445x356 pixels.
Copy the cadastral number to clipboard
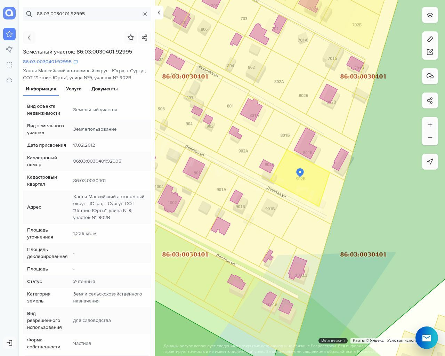(x=76, y=62)
